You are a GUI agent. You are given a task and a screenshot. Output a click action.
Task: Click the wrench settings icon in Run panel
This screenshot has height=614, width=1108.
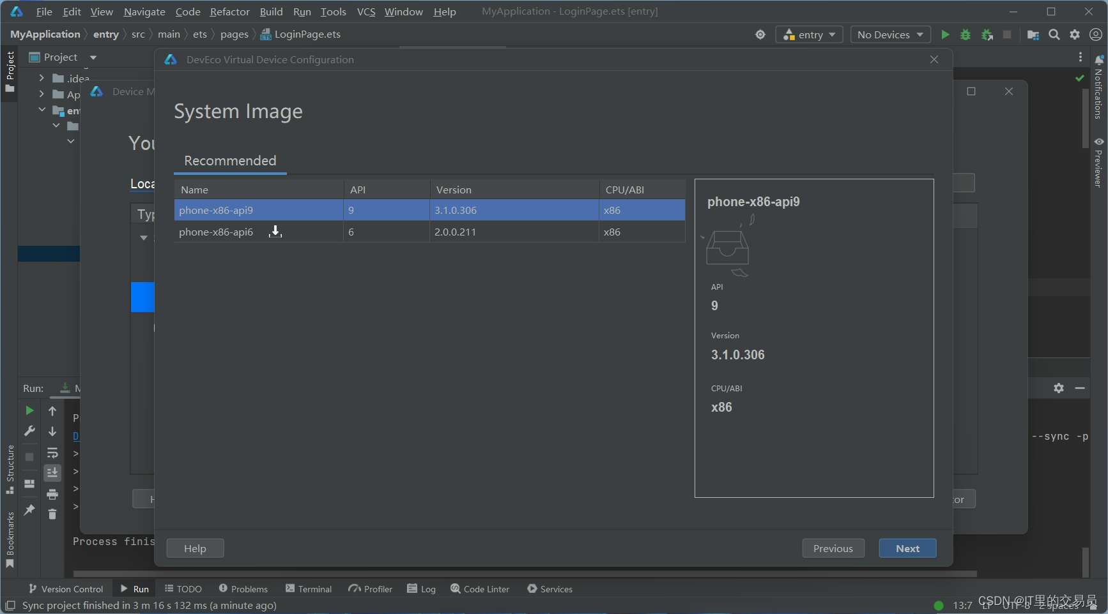click(29, 431)
